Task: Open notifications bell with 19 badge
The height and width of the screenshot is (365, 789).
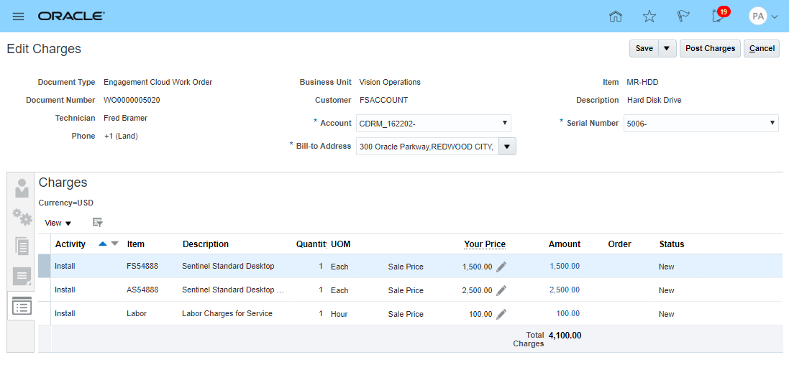Action: click(718, 16)
